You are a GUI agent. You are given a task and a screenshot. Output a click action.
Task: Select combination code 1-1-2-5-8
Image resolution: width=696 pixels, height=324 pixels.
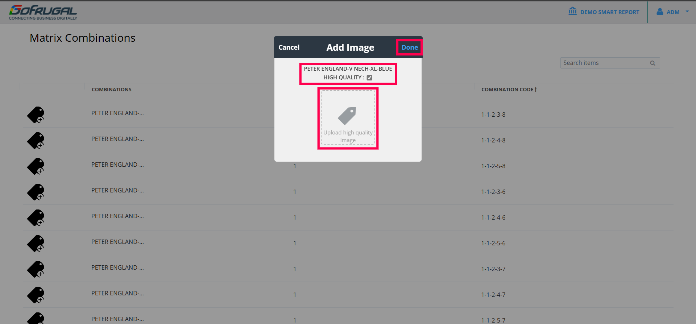493,166
